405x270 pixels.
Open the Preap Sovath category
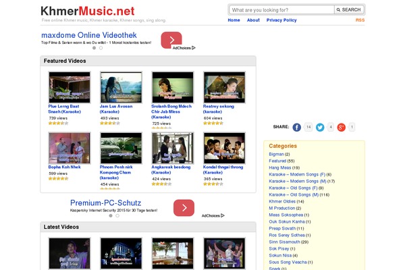(x=282, y=228)
